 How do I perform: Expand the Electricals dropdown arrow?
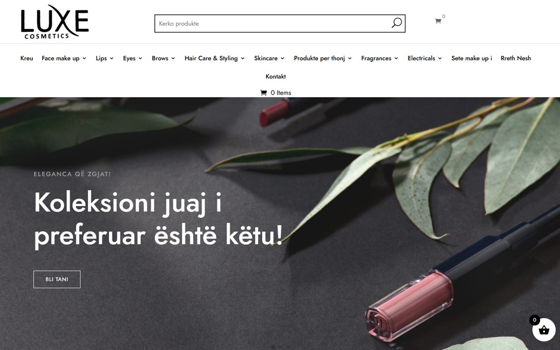pyautogui.click(x=440, y=58)
